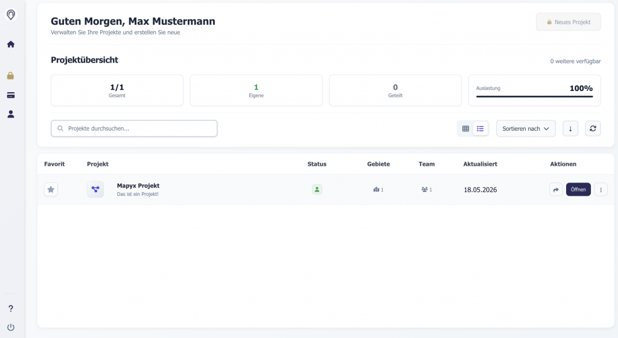Sort by Aktualisiert column header

coord(480,164)
